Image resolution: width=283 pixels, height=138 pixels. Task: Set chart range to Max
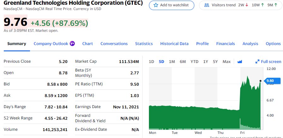tap(227, 62)
